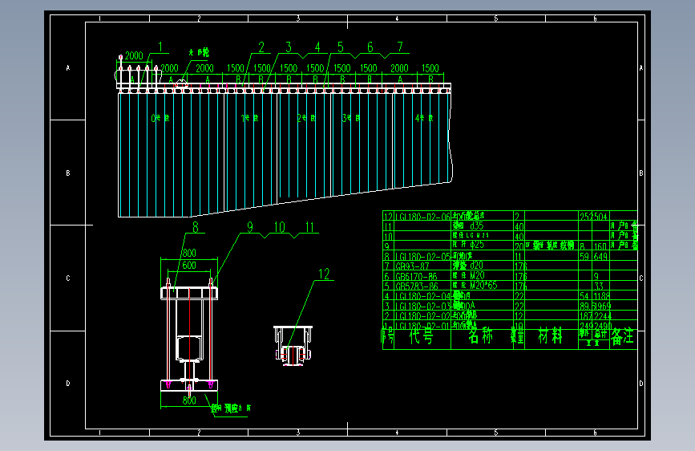Select the annotation text below the section view
Image resolution: width=695 pixels, height=451 pixels.
(x=231, y=408)
